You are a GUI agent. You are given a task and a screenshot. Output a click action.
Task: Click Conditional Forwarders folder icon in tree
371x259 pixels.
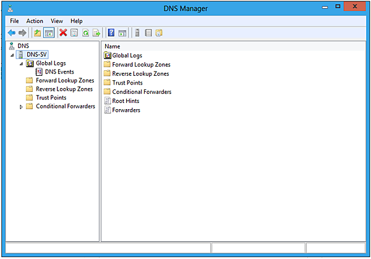pyautogui.click(x=29, y=106)
